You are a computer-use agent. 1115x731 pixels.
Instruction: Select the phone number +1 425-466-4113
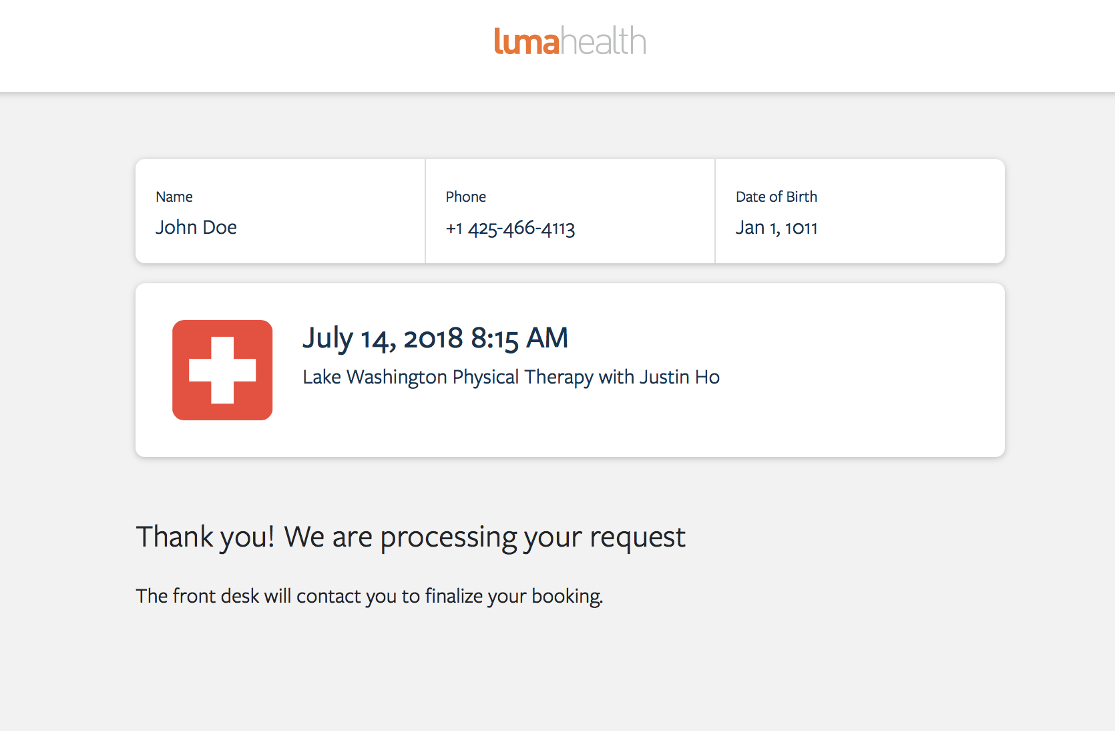pos(511,228)
